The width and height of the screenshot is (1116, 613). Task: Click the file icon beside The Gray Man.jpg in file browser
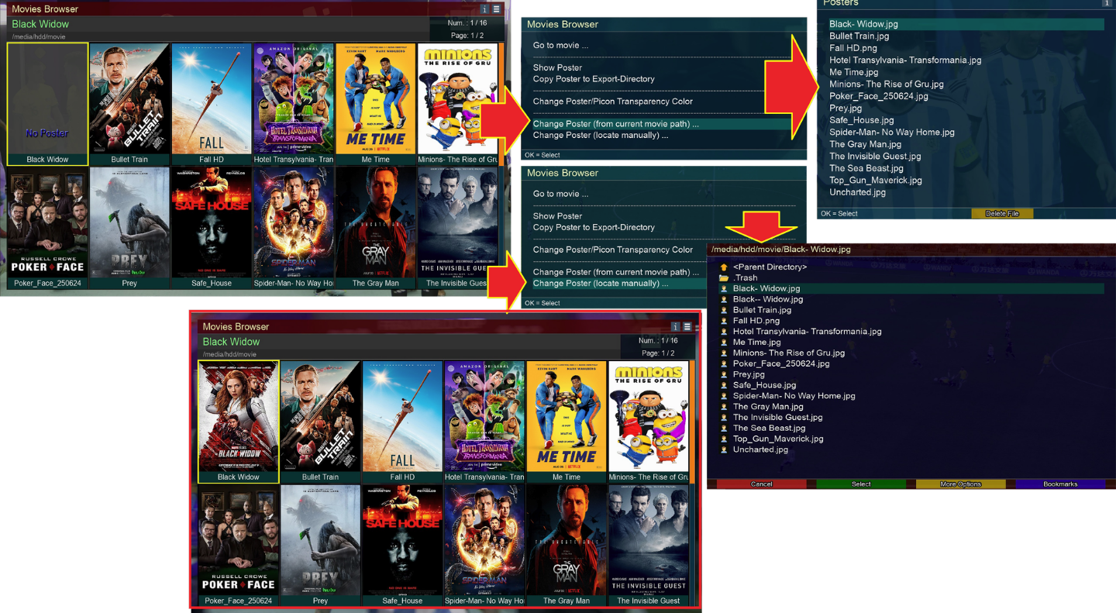click(724, 406)
